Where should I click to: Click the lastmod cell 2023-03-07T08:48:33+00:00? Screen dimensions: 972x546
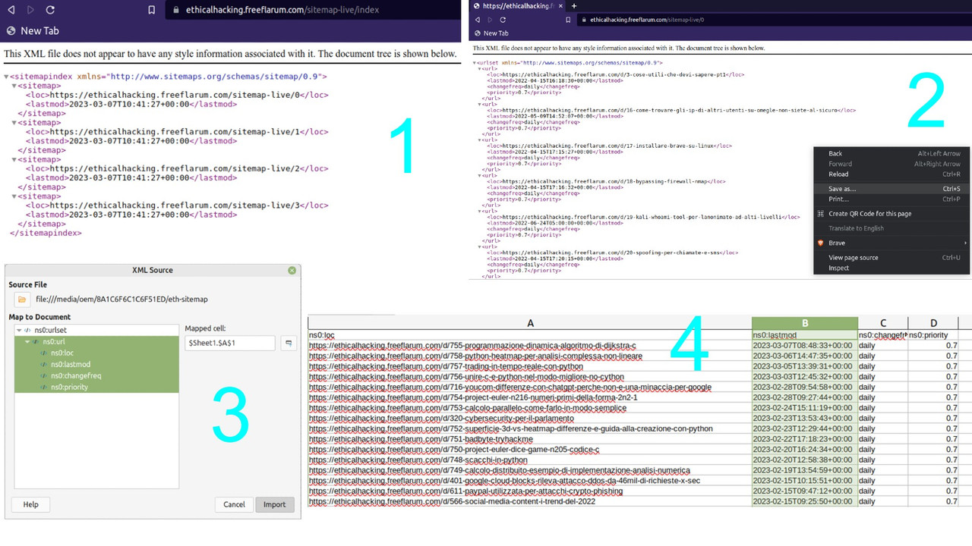(805, 346)
